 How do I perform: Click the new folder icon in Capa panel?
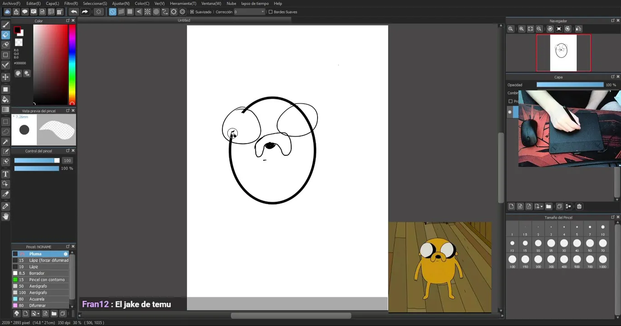(x=549, y=206)
